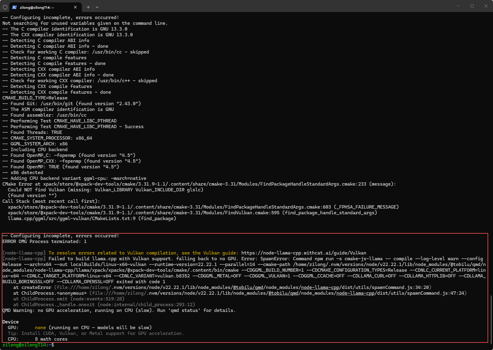
Task: Open the node-llama-cpp Vulkan guide URL
Action: tap(304, 253)
